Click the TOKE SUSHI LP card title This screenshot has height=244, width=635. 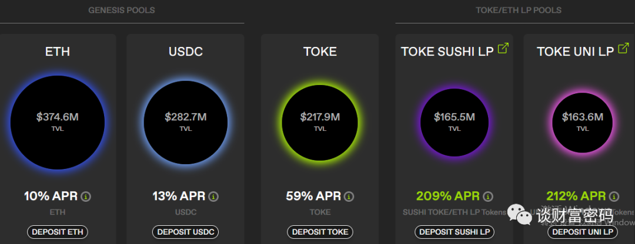coord(447,52)
